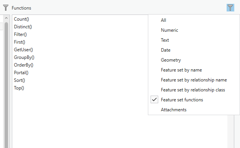Image resolution: width=240 pixels, height=148 pixels.
Task: Click the left panel vertical scrollbar thumb
Action: coord(6,85)
